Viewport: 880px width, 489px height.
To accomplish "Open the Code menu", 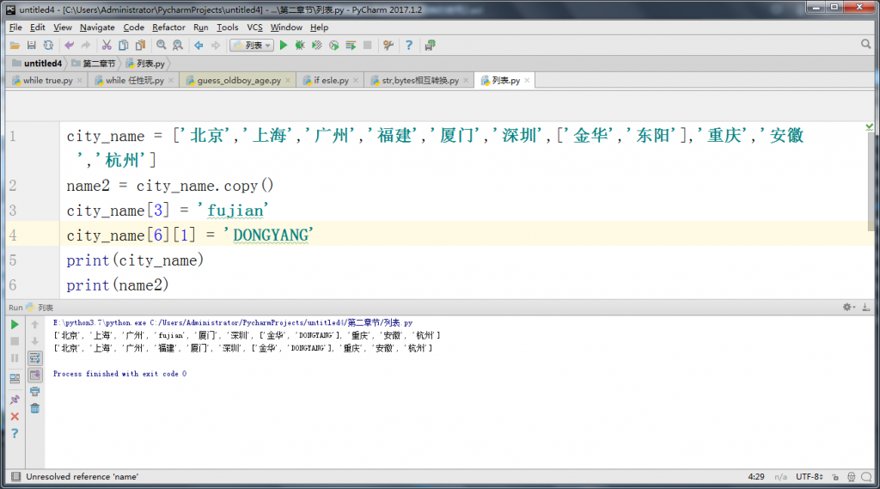I will (133, 28).
